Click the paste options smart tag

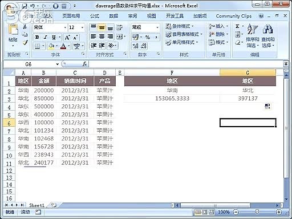(x=267, y=106)
